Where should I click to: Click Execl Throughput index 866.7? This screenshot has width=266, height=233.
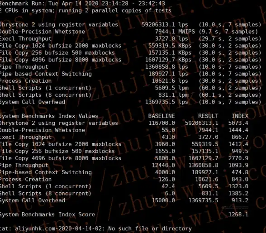click(240, 137)
